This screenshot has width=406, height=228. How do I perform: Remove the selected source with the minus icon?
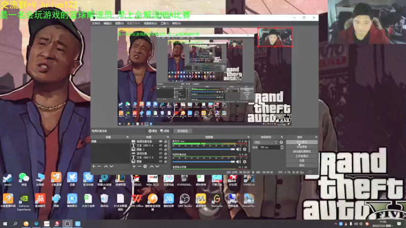click(x=139, y=167)
